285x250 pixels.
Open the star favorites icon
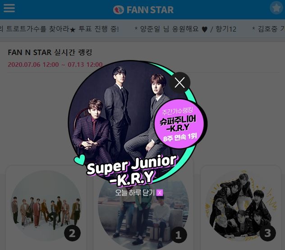click(x=276, y=8)
